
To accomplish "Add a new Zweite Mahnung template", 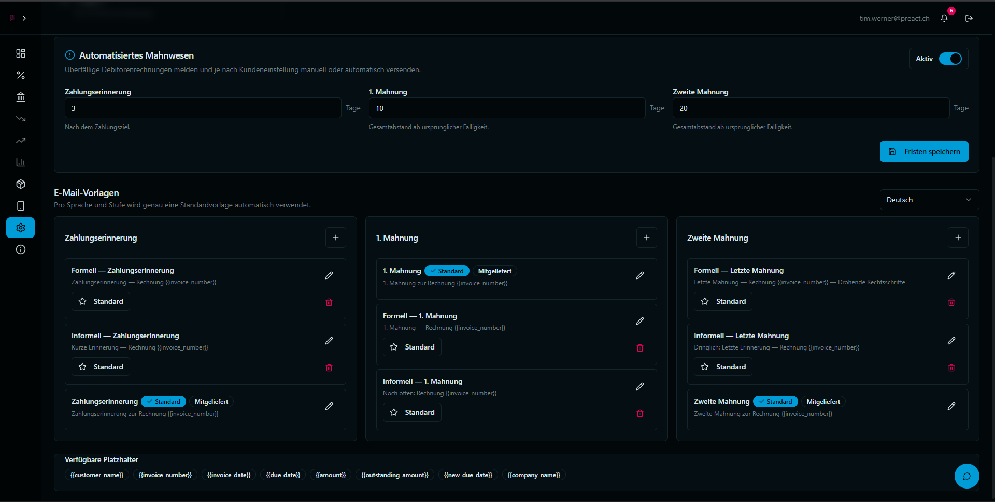I will [x=958, y=238].
